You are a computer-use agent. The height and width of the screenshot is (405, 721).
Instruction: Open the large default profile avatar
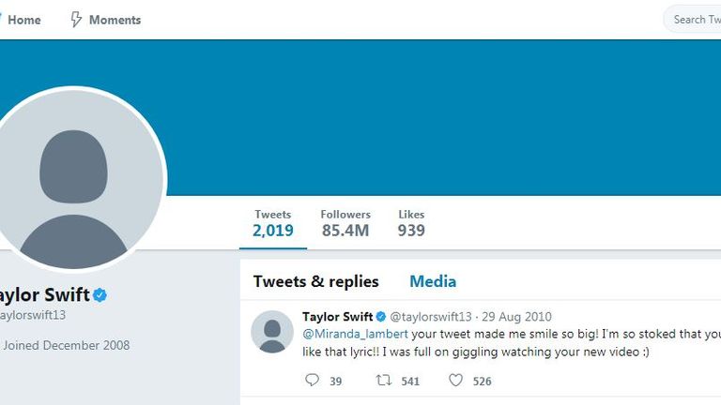pos(73,179)
